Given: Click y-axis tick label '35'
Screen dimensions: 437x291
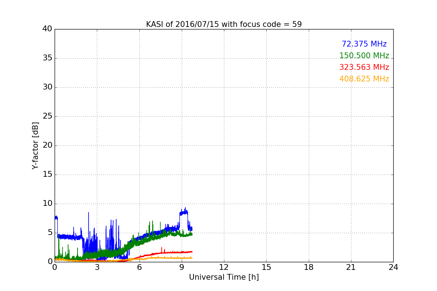Looking at the screenshot, I should click(x=47, y=58).
